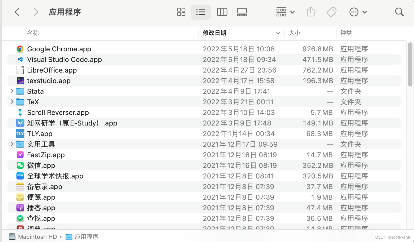This screenshot has width=414, height=242.
Task: Click the vertical scrollbar thumb
Action: pos(410,64)
